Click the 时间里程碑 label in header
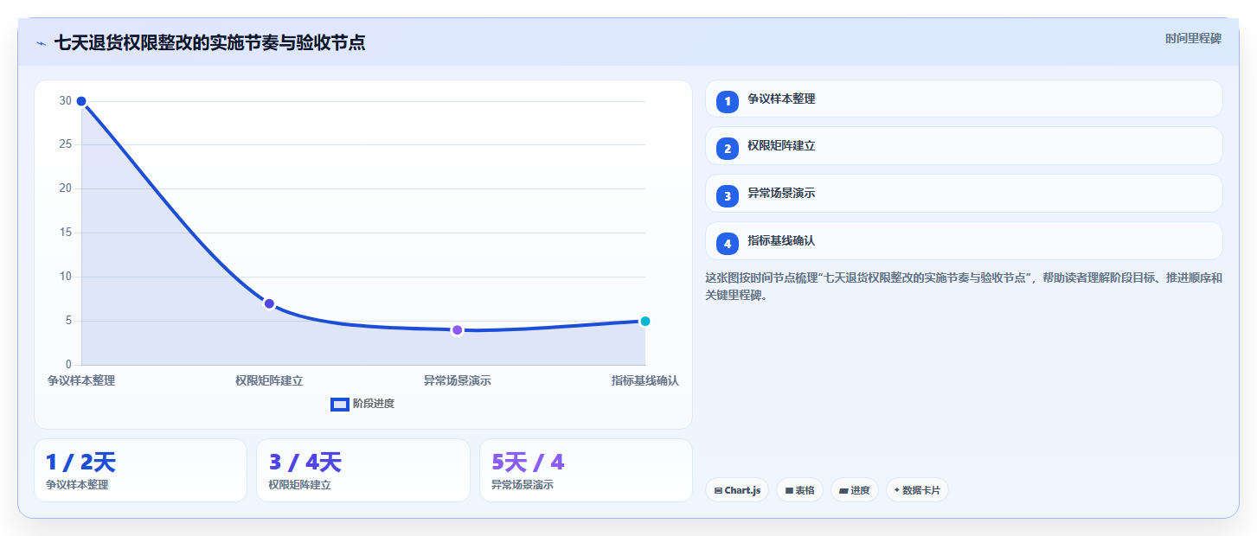This screenshot has width=1257, height=536. (1193, 38)
